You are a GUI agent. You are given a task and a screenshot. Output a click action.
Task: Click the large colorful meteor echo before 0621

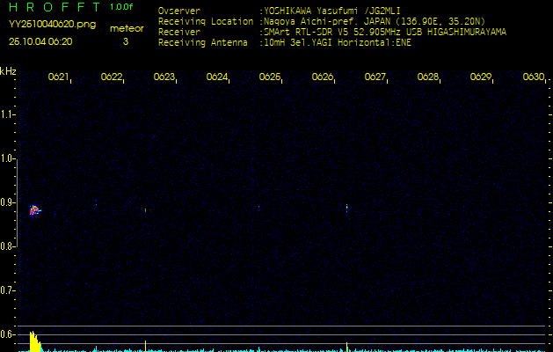[35, 210]
